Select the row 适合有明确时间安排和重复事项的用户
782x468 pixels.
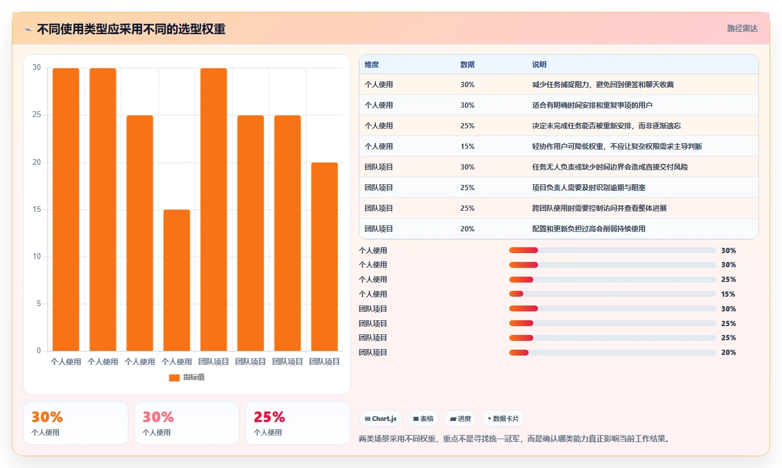pyautogui.click(x=559, y=105)
